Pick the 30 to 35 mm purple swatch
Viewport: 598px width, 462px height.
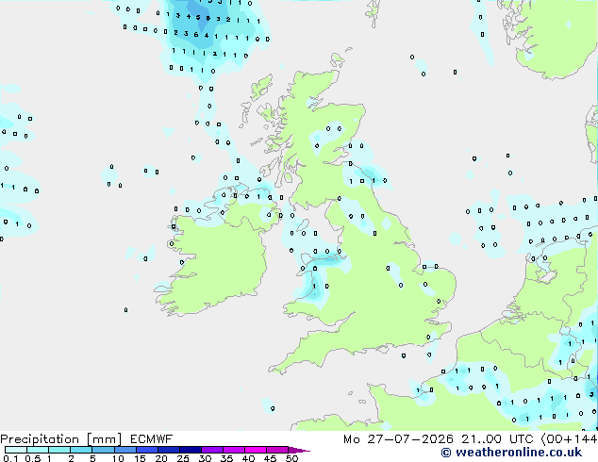point(212,450)
